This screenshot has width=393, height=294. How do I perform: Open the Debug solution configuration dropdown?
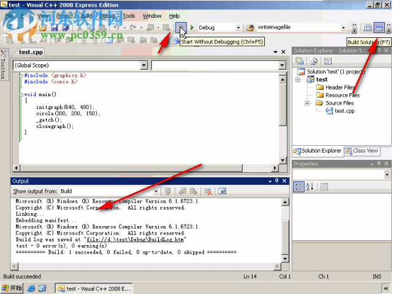(238, 28)
